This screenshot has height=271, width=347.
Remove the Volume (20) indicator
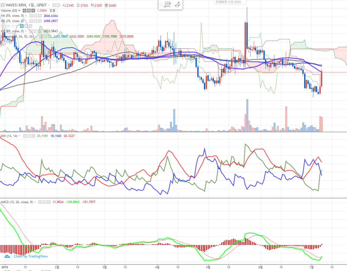click(33, 11)
